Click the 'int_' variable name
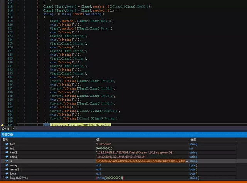Image resolution: width=247 pixels, height=183 pixels. [12, 148]
